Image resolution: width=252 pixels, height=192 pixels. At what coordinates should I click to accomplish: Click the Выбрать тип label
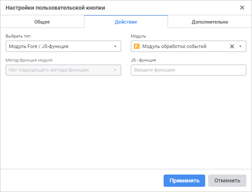point(18,36)
